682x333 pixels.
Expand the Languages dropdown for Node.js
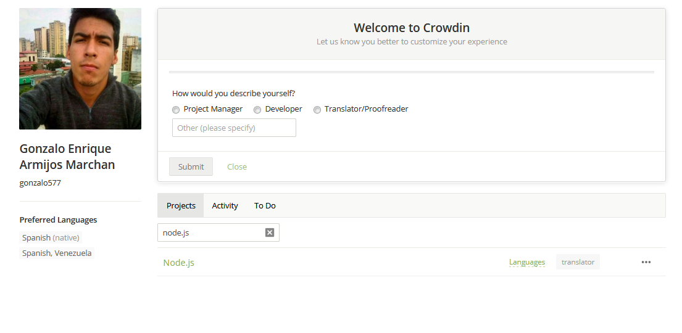tap(526, 262)
